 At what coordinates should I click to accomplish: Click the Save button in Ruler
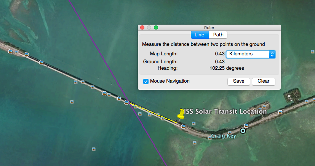[239, 81]
